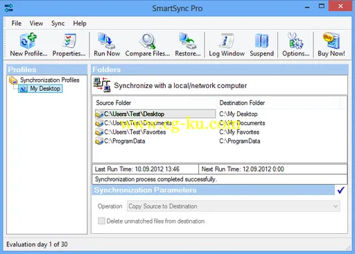Click the Folders panel header
Screen dimensions: 355x254
(x=220, y=69)
